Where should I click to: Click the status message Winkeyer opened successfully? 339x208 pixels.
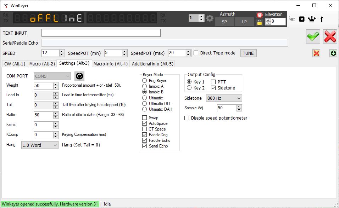click(50, 204)
